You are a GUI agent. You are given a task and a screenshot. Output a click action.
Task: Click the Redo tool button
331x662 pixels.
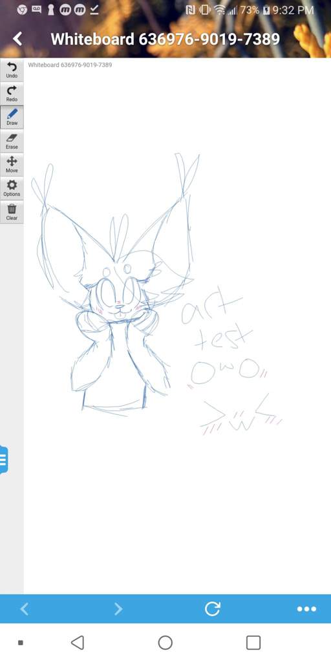(x=12, y=94)
